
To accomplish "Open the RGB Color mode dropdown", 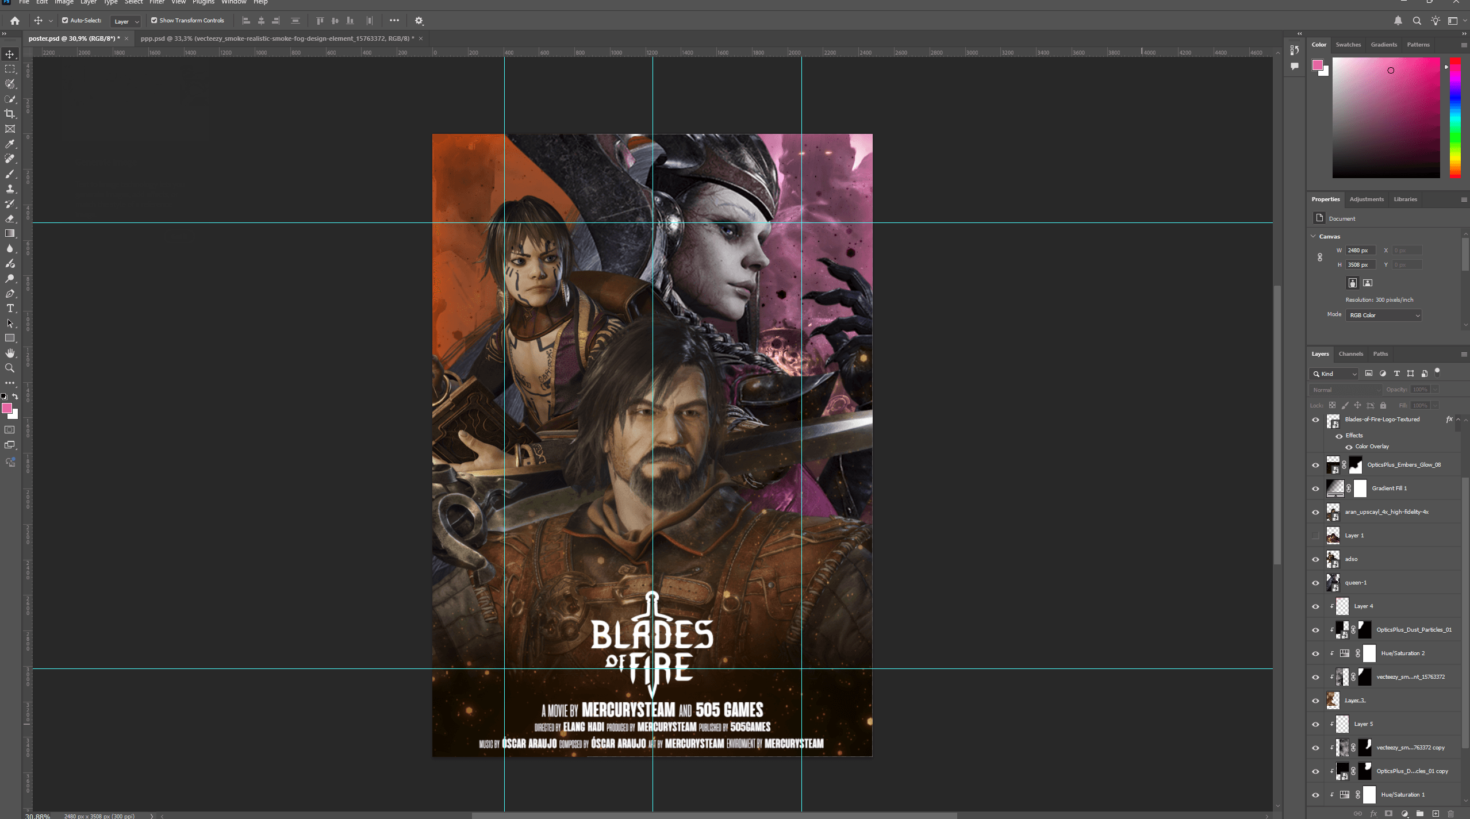I will 1383,316.
